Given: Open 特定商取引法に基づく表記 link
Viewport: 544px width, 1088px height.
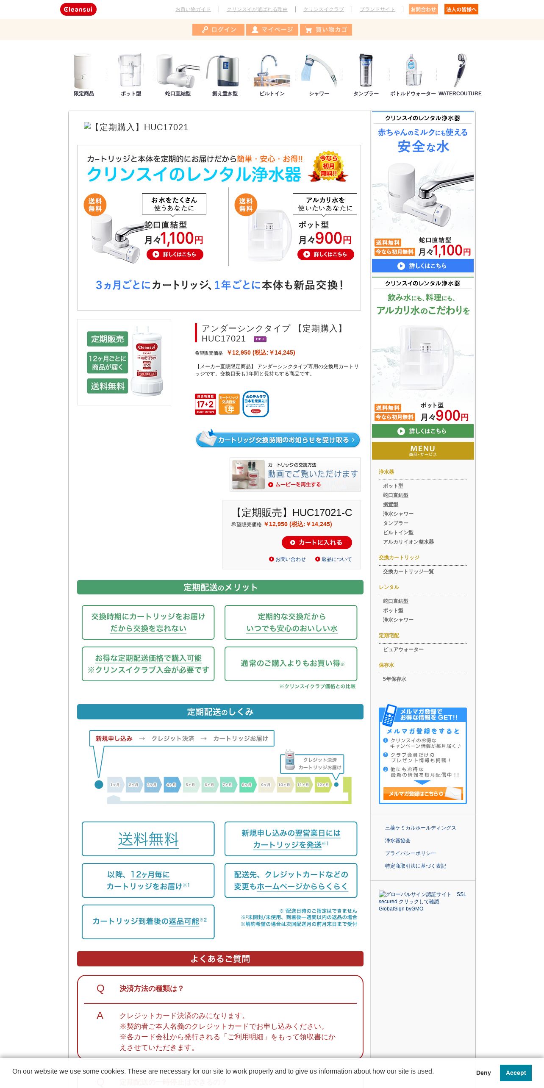Looking at the screenshot, I should coord(415,866).
